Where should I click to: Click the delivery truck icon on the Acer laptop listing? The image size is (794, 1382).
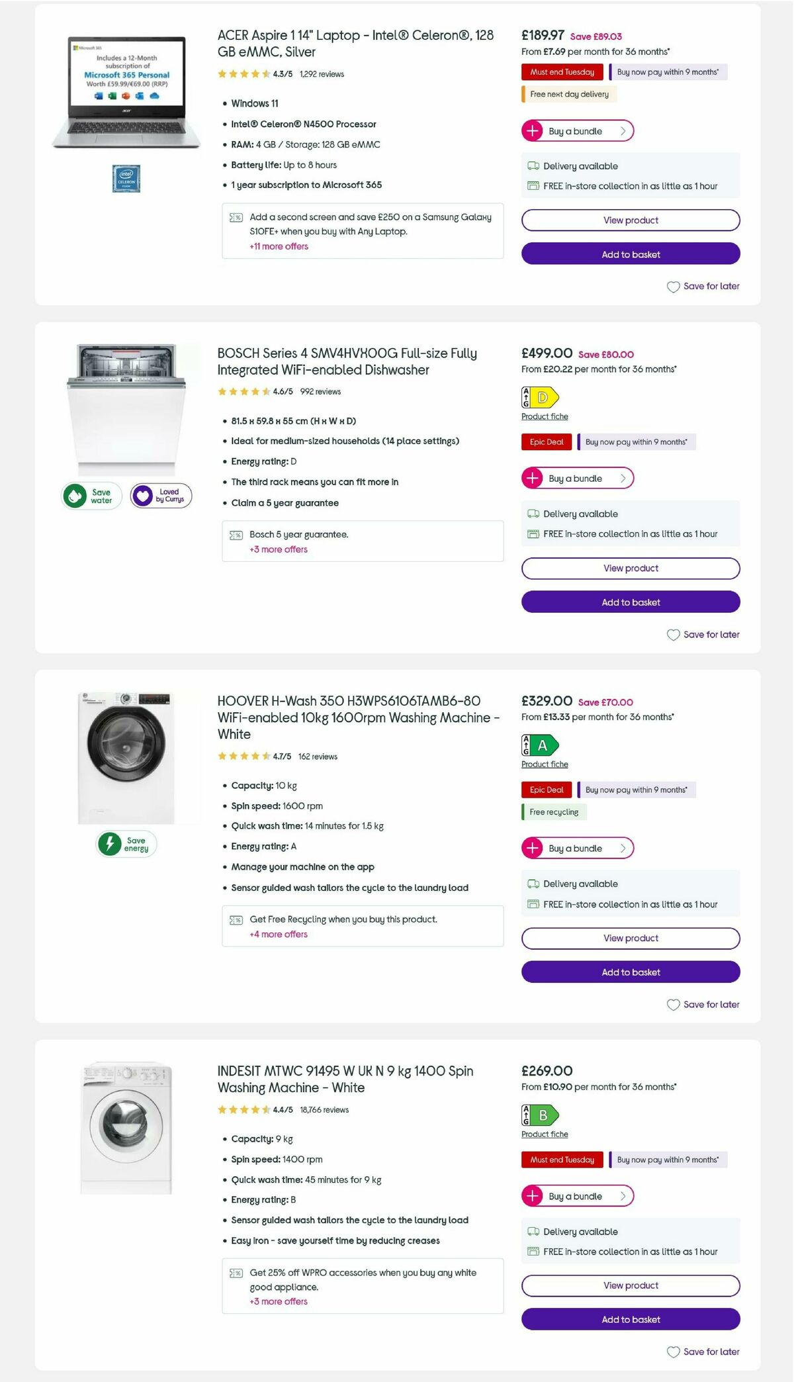click(x=532, y=165)
